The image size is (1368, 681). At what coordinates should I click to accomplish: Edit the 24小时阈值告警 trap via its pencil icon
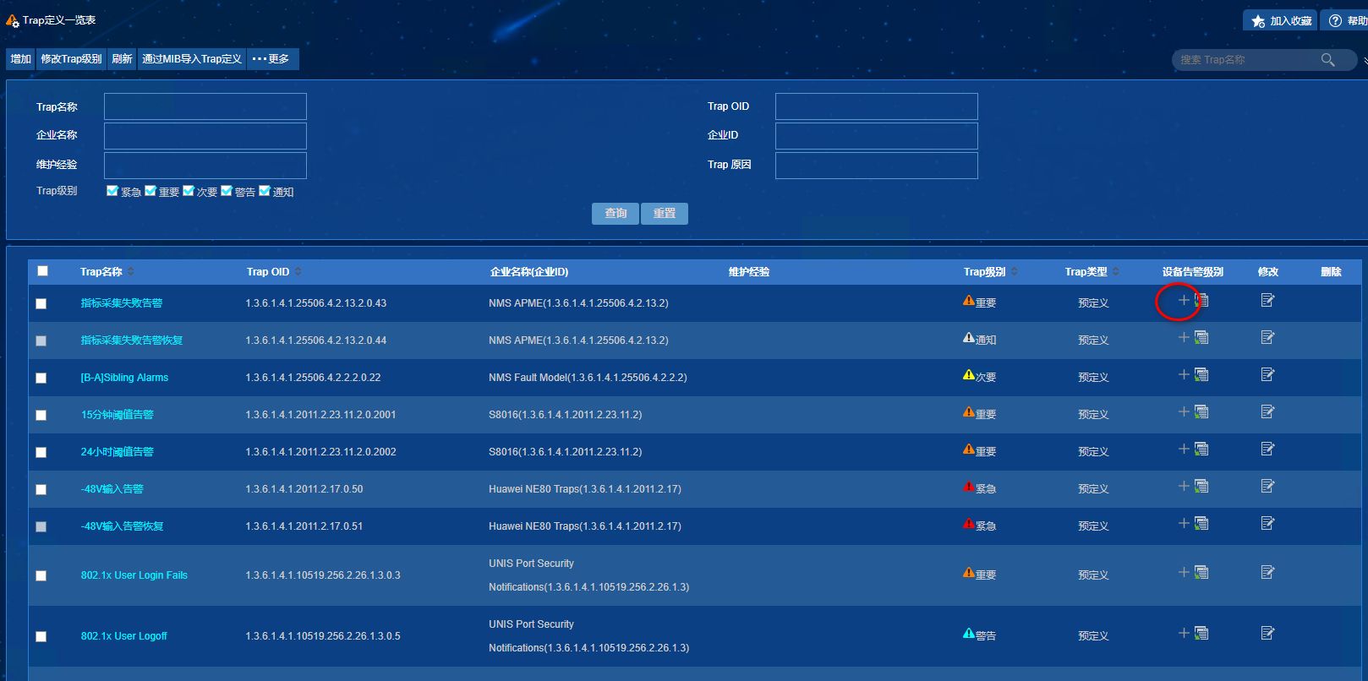[x=1267, y=449]
